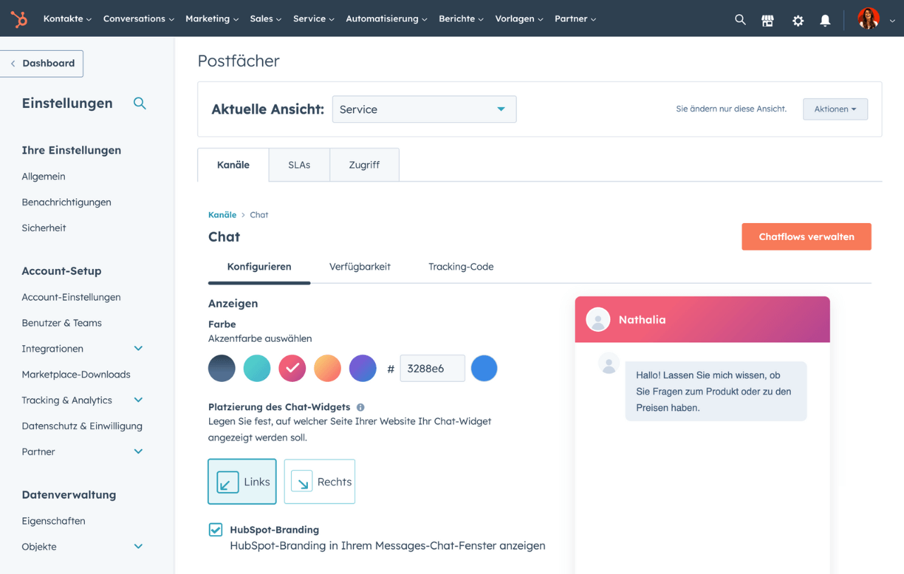This screenshot has height=574, width=904.
Task: Follow the Kanäle breadcrumb link
Action: coord(222,215)
